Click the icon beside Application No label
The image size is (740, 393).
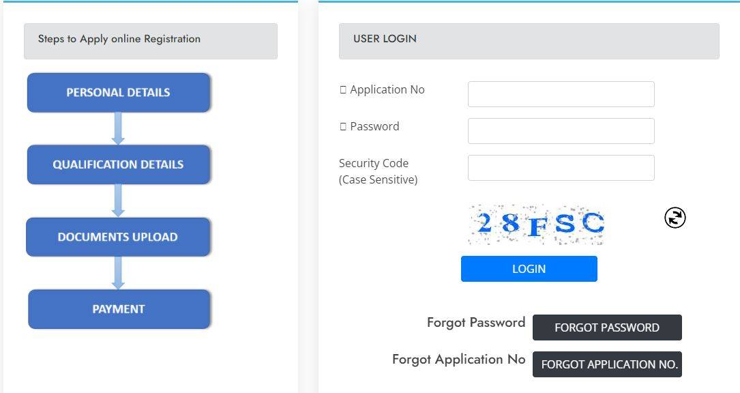[343, 90]
